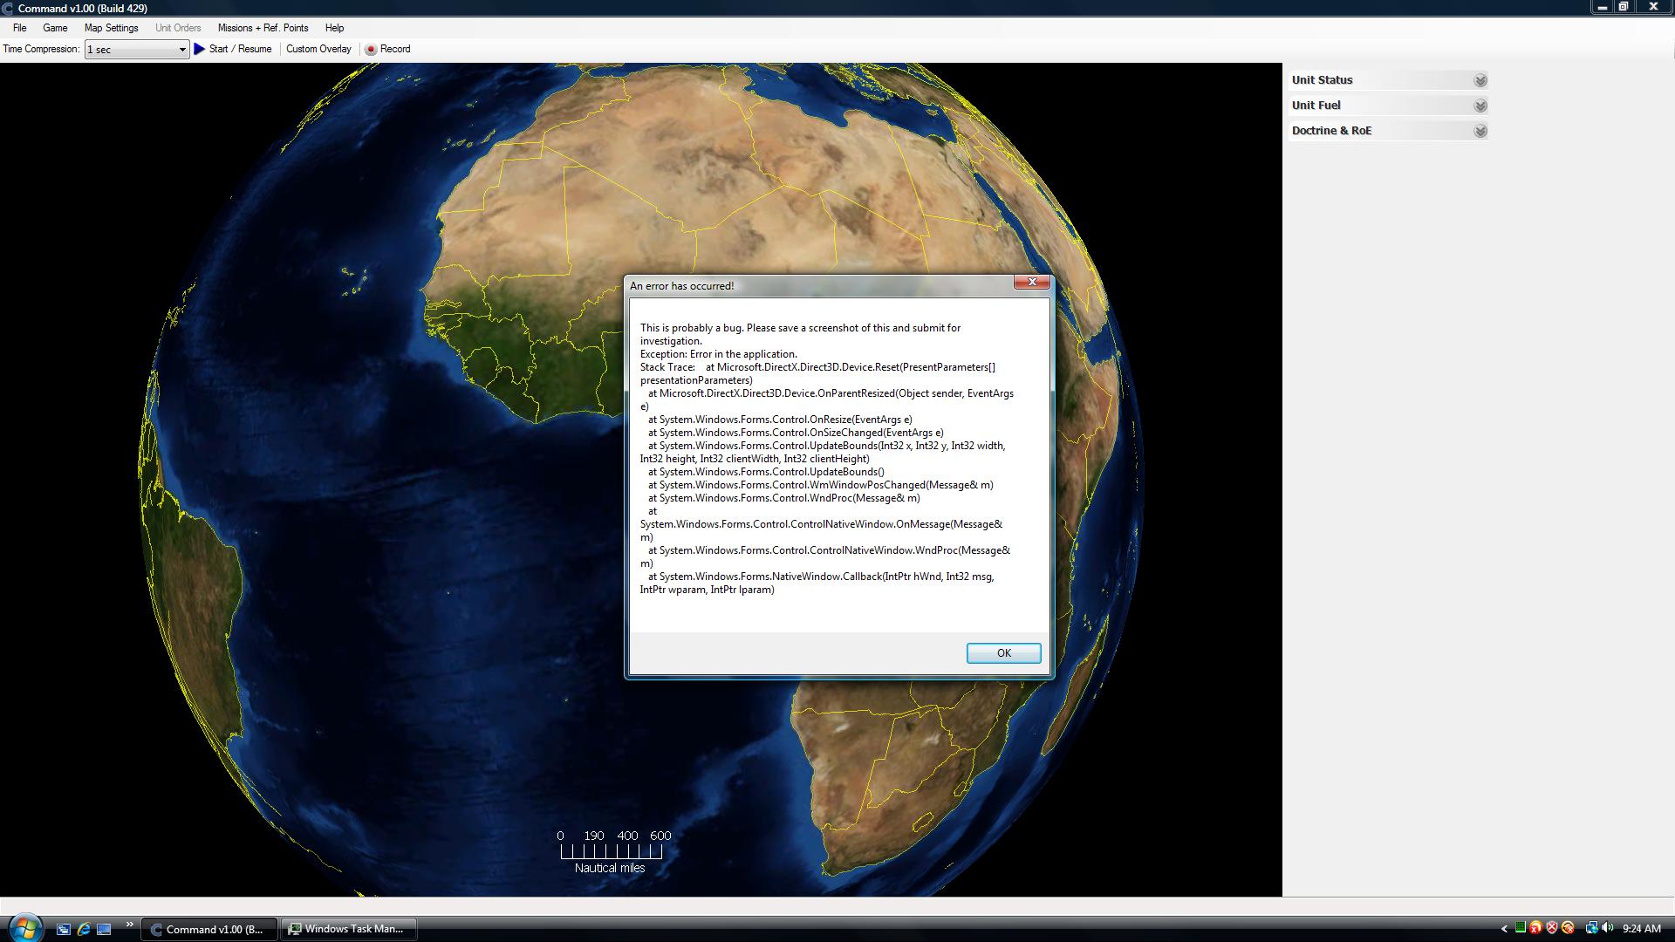This screenshot has width=1675, height=942.
Task: Show hidden system tray icons arrow
Action: pos(1504,929)
